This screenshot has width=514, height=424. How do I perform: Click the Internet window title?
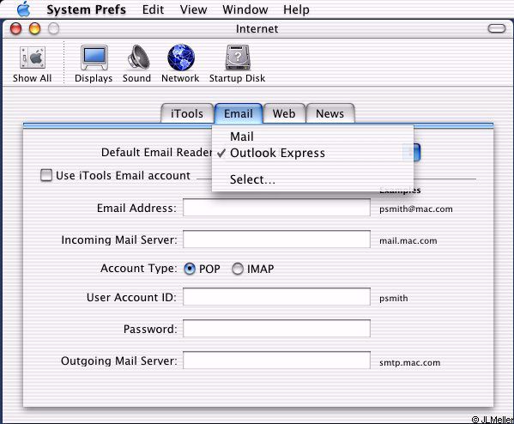pyautogui.click(x=257, y=29)
